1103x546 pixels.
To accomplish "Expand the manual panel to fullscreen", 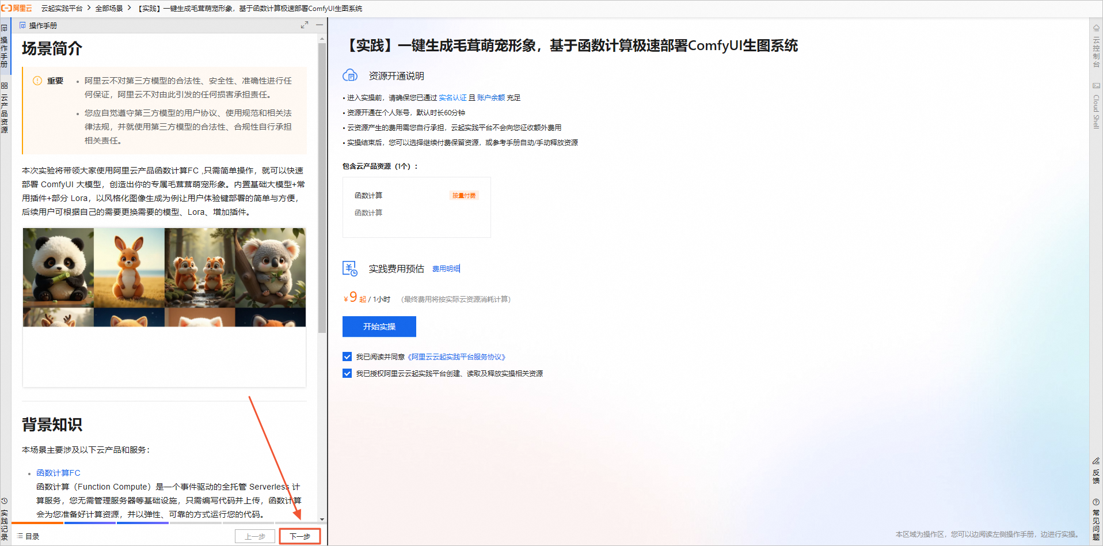I will pyautogui.click(x=305, y=25).
